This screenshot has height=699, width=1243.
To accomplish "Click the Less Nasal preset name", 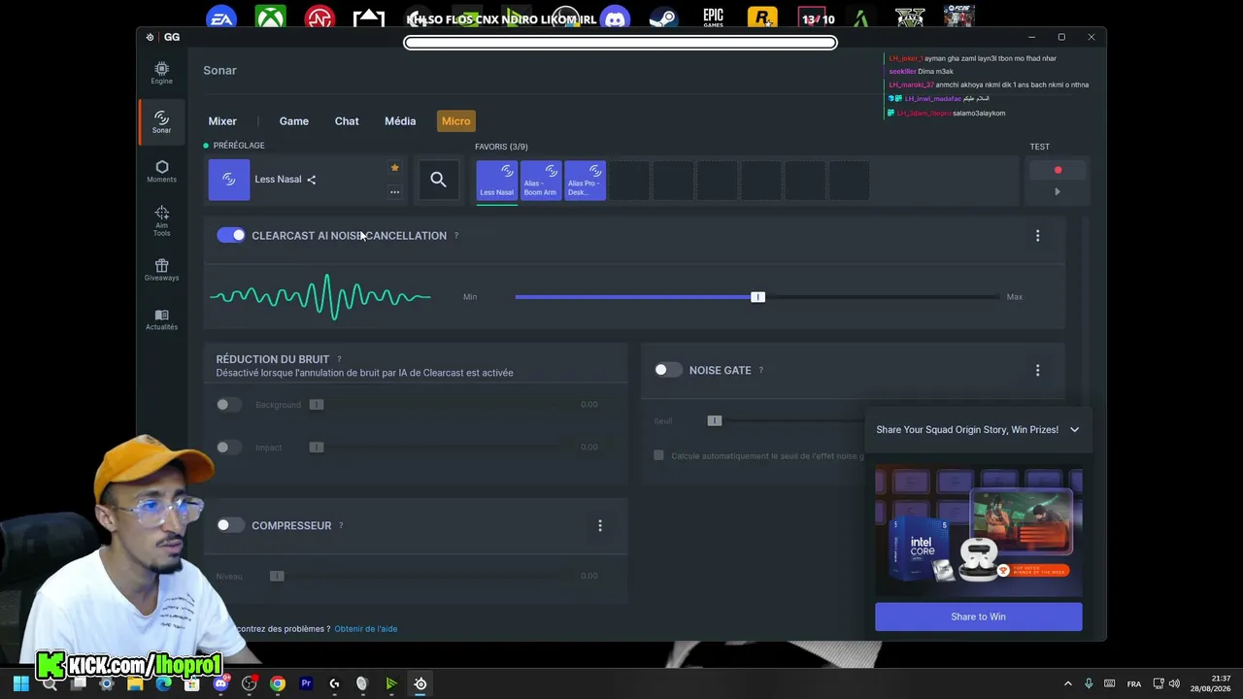I will [278, 180].
